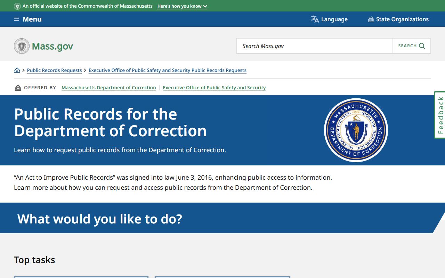
Task: Open the Menu text label
Action: coord(32,19)
